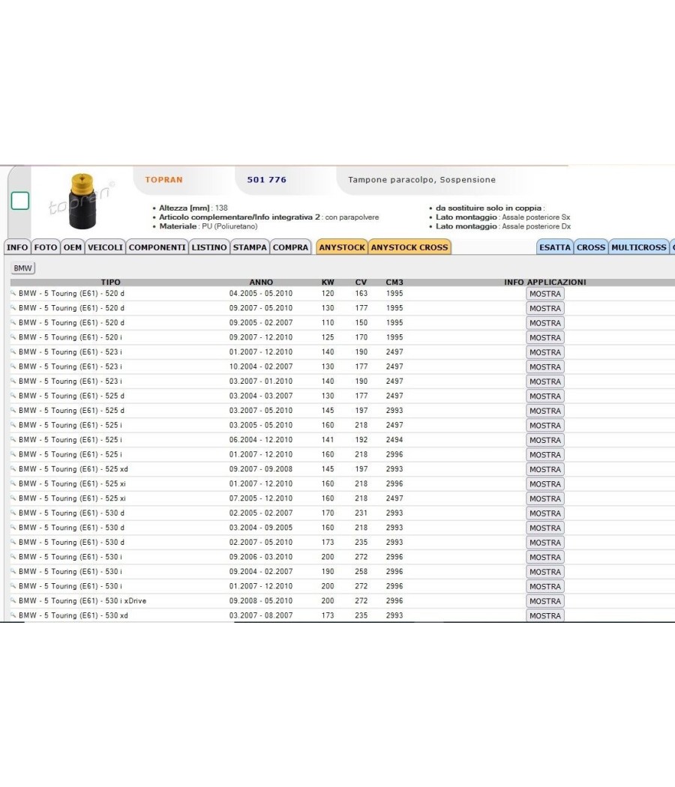Image resolution: width=675 pixels, height=787 pixels.
Task: Click MOSTRA for 525 d 03.2007 - 05.2010
Action: [x=545, y=411]
